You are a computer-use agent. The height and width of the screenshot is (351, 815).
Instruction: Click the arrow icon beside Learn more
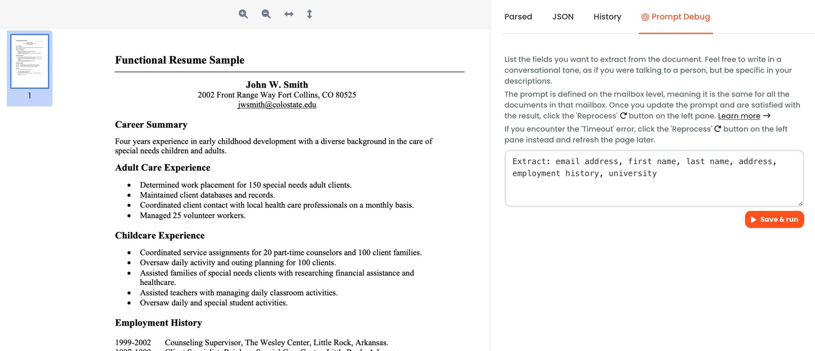coord(767,116)
